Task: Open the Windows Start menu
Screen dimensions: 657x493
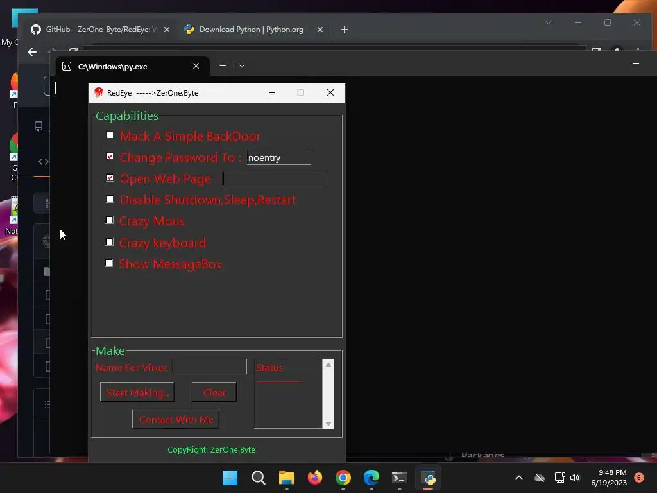Action: [x=230, y=478]
